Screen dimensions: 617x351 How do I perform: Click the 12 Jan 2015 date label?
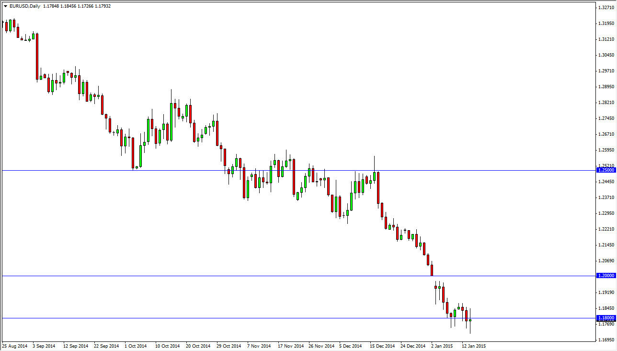pos(474,346)
